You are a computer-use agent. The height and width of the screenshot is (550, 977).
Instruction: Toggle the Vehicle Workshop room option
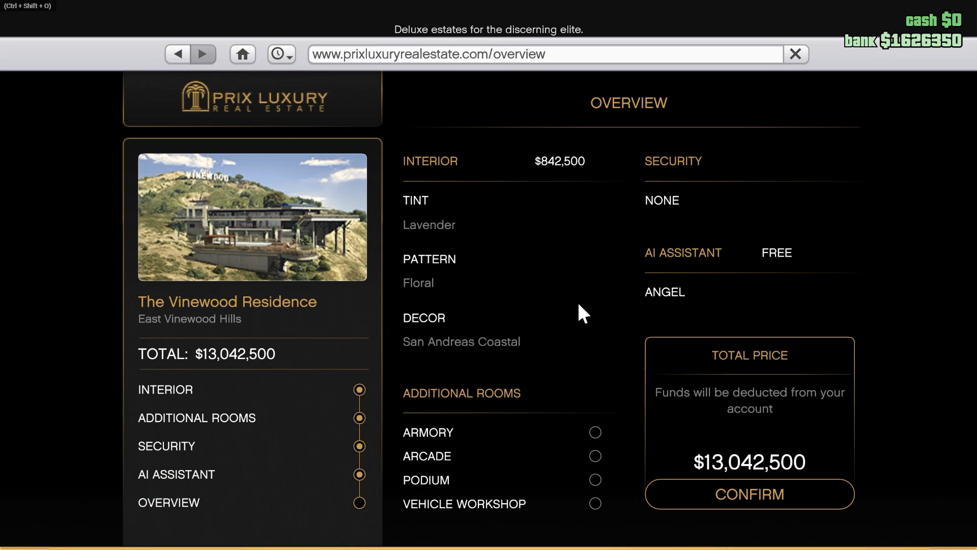click(595, 504)
